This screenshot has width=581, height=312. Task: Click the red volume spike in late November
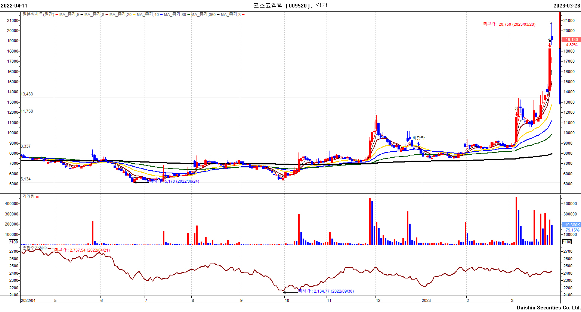tap(370, 221)
